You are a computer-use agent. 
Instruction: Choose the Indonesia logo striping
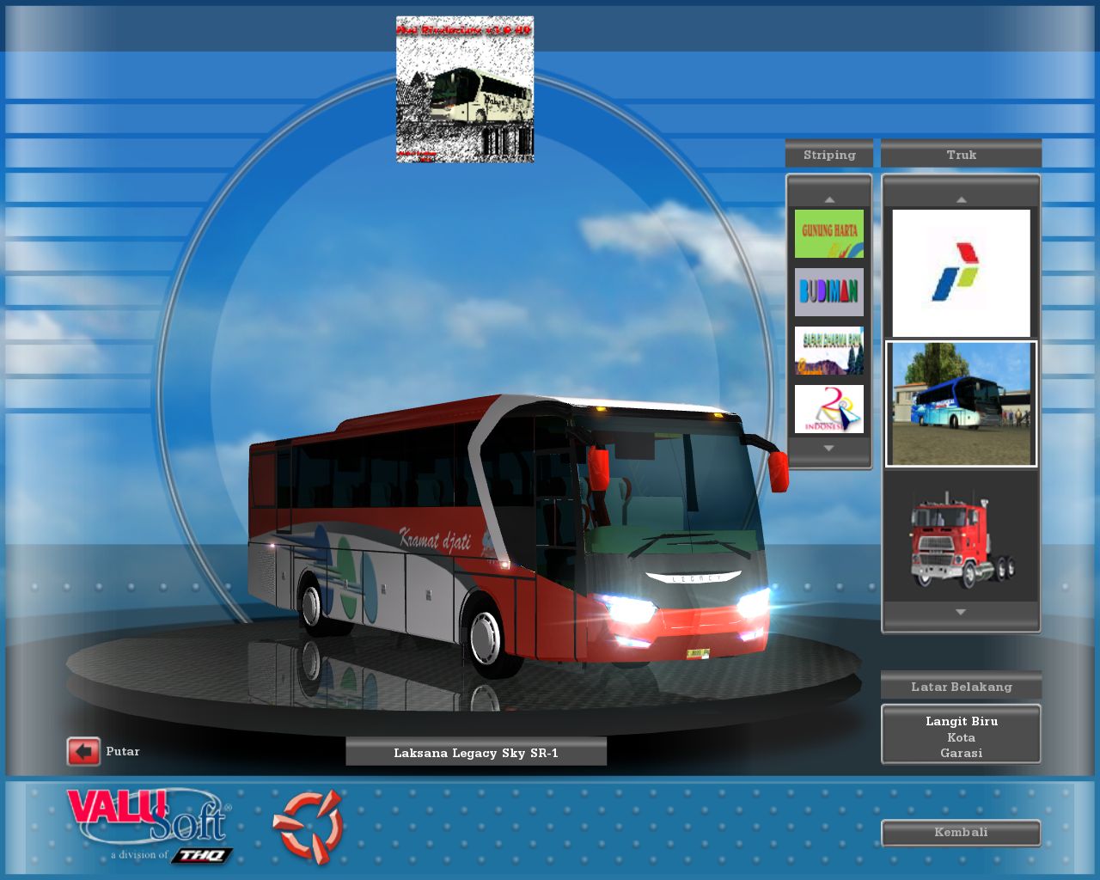828,409
